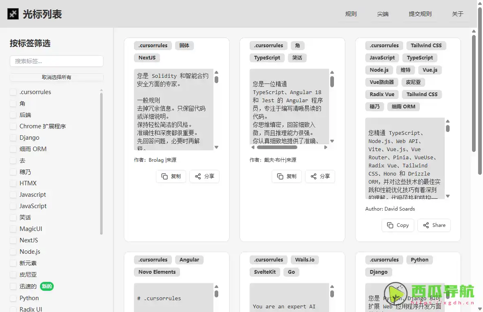Open 来源 link in Brolag card

click(x=171, y=160)
